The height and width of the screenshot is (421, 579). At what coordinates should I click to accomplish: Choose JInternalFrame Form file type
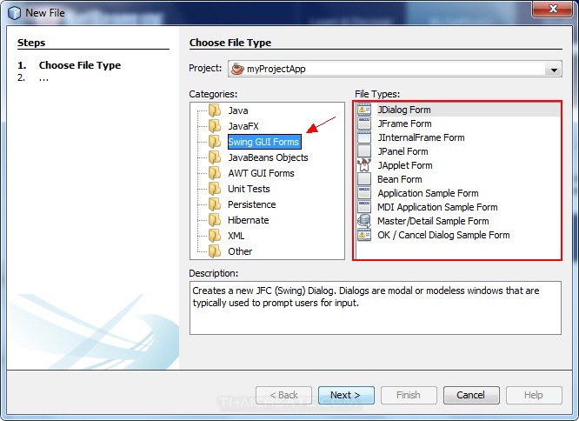(x=421, y=137)
